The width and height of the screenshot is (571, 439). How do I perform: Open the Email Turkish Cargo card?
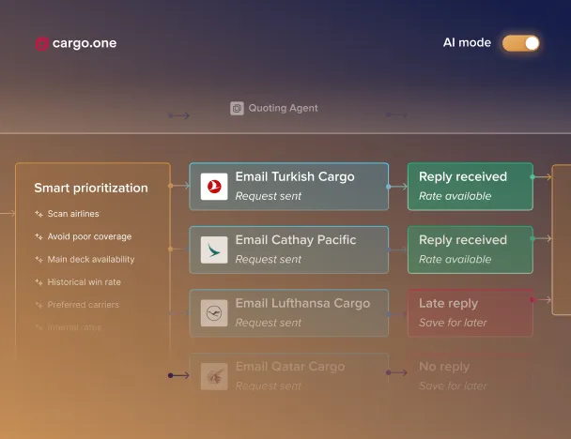click(x=288, y=187)
